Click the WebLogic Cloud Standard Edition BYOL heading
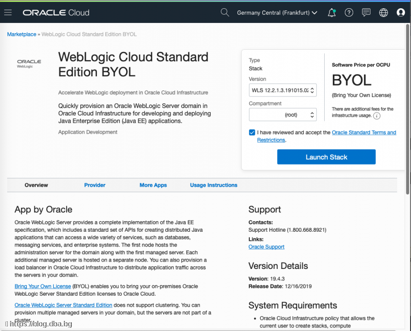Screen dimensions: 411x331 133,64
